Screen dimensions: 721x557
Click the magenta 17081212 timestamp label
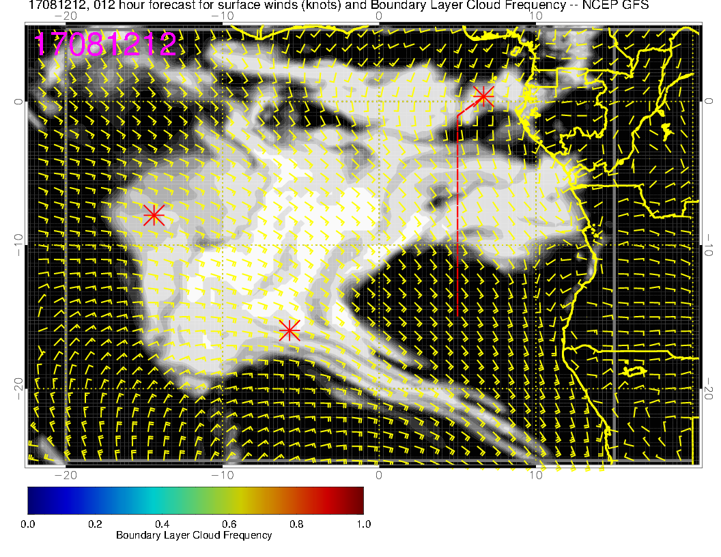tap(105, 44)
